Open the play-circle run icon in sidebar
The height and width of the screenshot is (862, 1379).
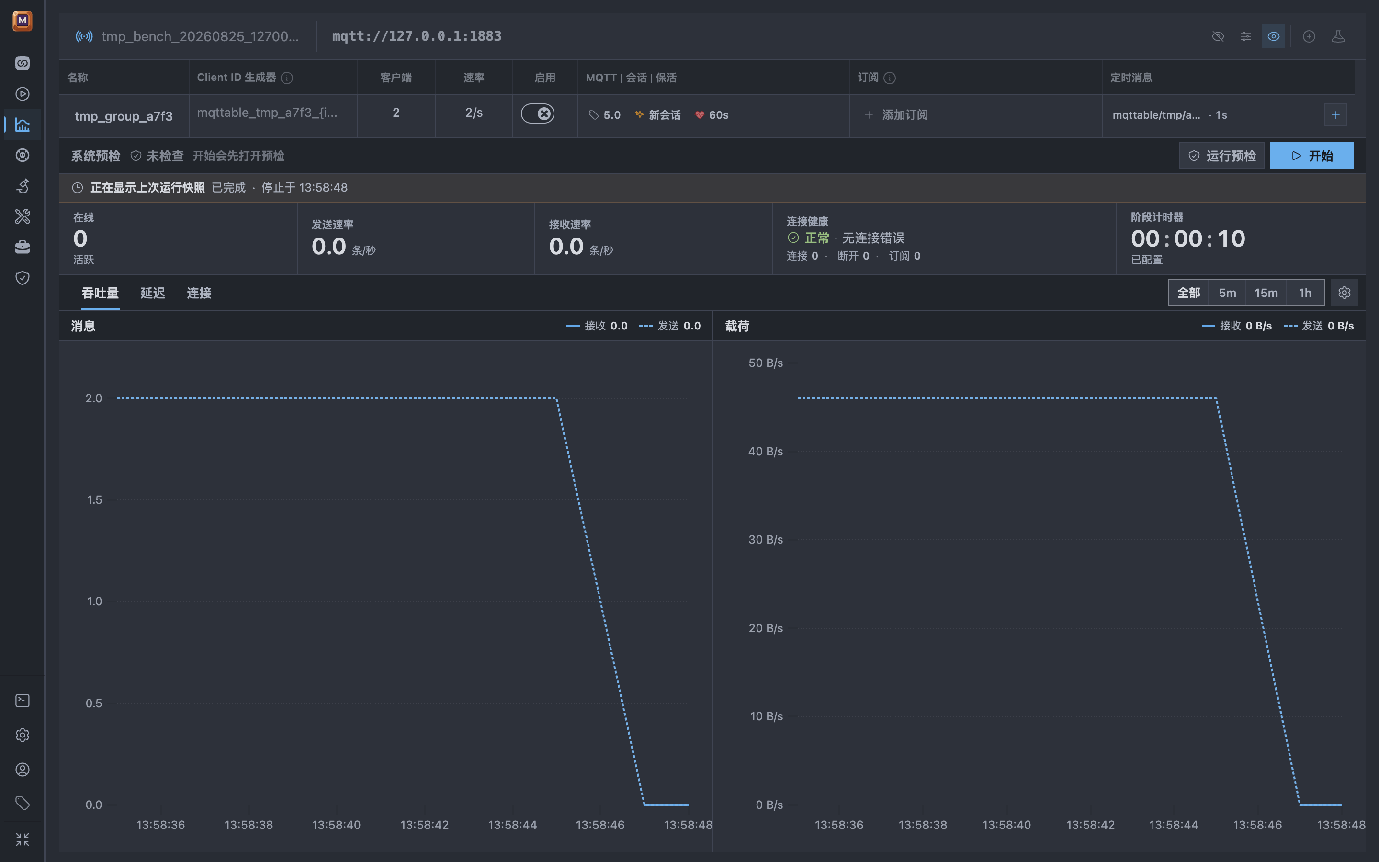coord(22,94)
